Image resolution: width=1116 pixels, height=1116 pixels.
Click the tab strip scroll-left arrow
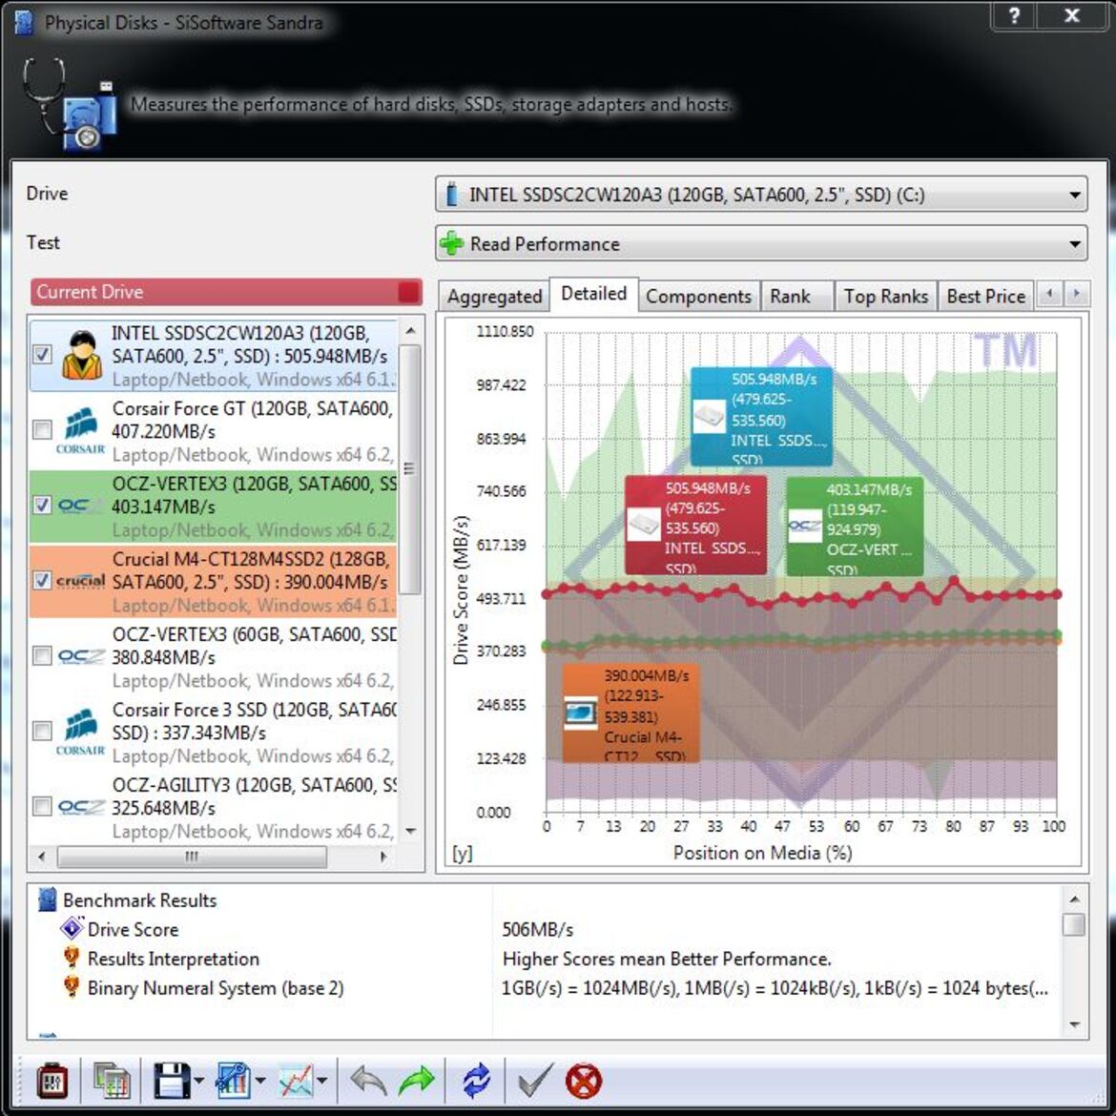tap(1049, 293)
